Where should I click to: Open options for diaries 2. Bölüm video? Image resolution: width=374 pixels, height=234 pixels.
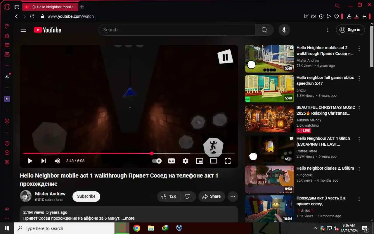coord(359,169)
